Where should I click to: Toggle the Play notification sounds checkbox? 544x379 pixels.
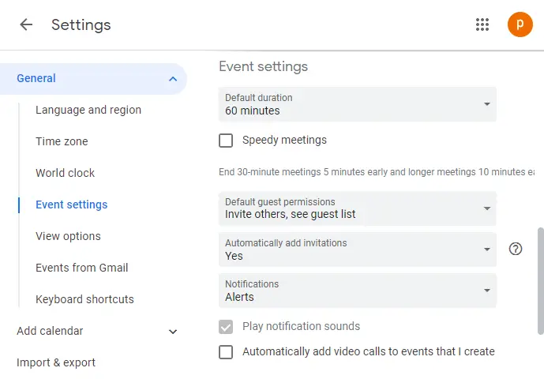click(226, 326)
